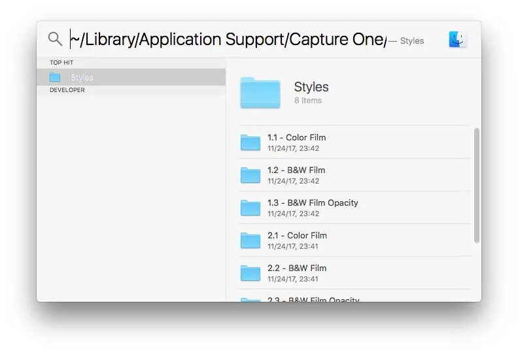Click the Finder icon in search bar
This screenshot has width=518, height=354.
click(458, 39)
